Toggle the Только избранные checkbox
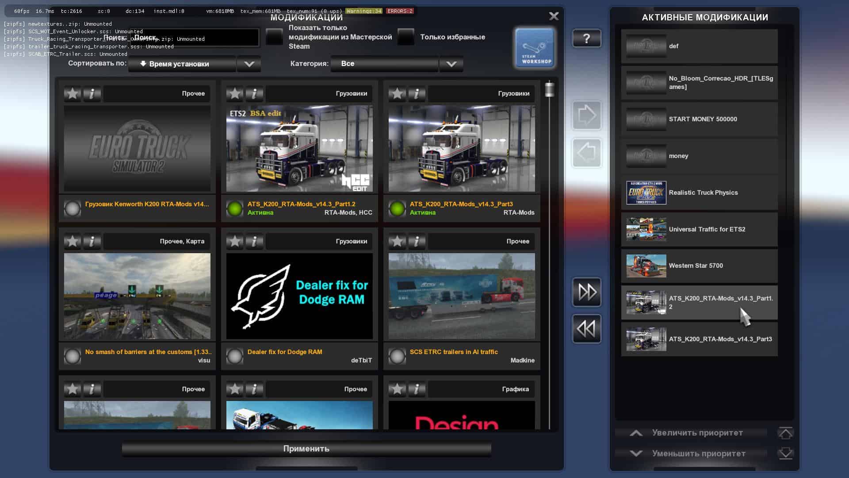 tap(406, 37)
